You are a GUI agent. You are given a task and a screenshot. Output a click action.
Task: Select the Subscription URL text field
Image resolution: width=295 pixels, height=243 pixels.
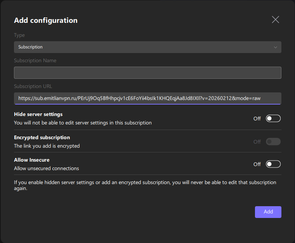(147, 98)
